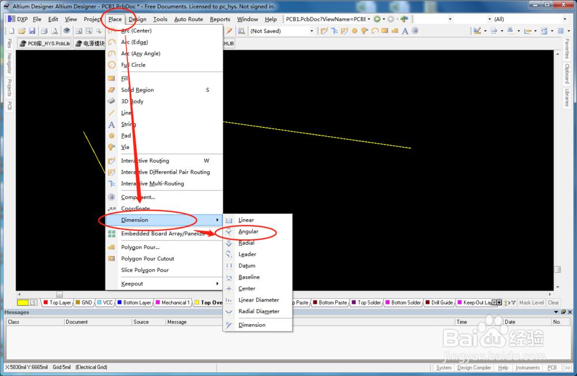The image size is (577, 376).
Task: Select Radial Diameter in submenu
Action: click(257, 311)
